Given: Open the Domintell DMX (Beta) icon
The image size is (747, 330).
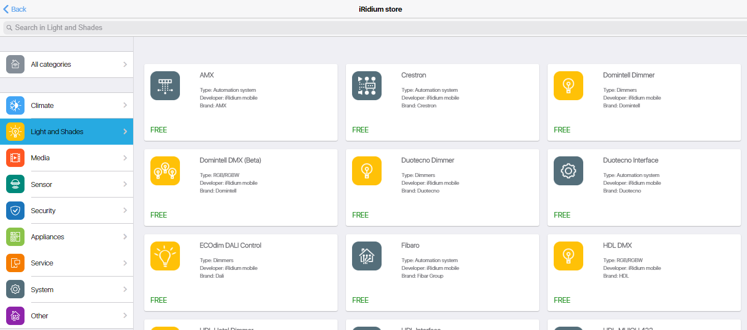Looking at the screenshot, I should [165, 171].
